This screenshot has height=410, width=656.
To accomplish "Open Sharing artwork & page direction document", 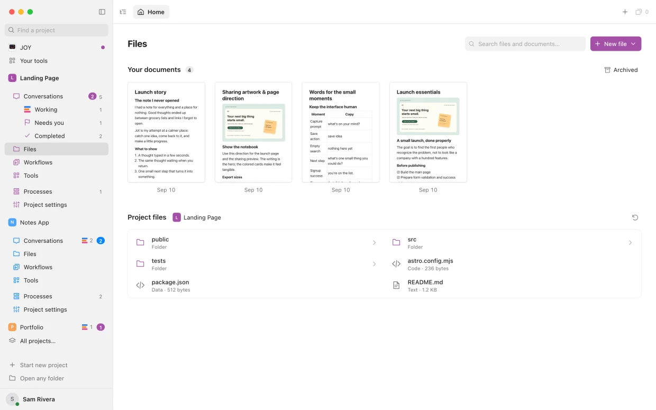I will (253, 132).
